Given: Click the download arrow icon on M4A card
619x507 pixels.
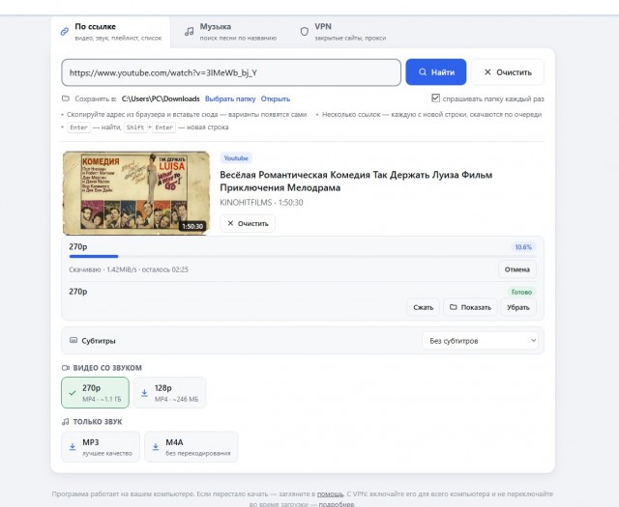Looking at the screenshot, I should (156, 447).
